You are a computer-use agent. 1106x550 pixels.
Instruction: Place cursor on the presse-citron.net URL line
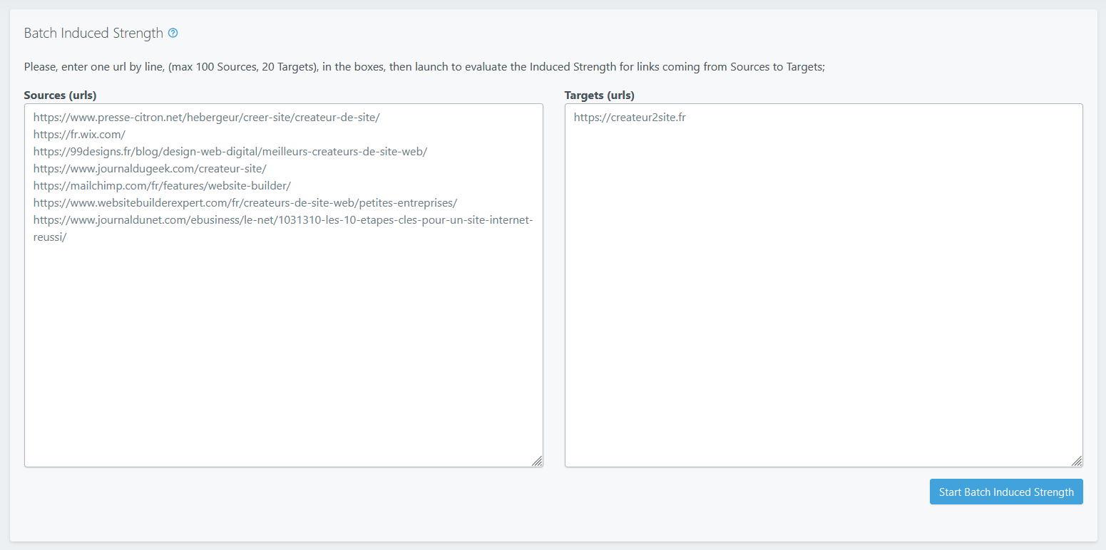(206, 118)
